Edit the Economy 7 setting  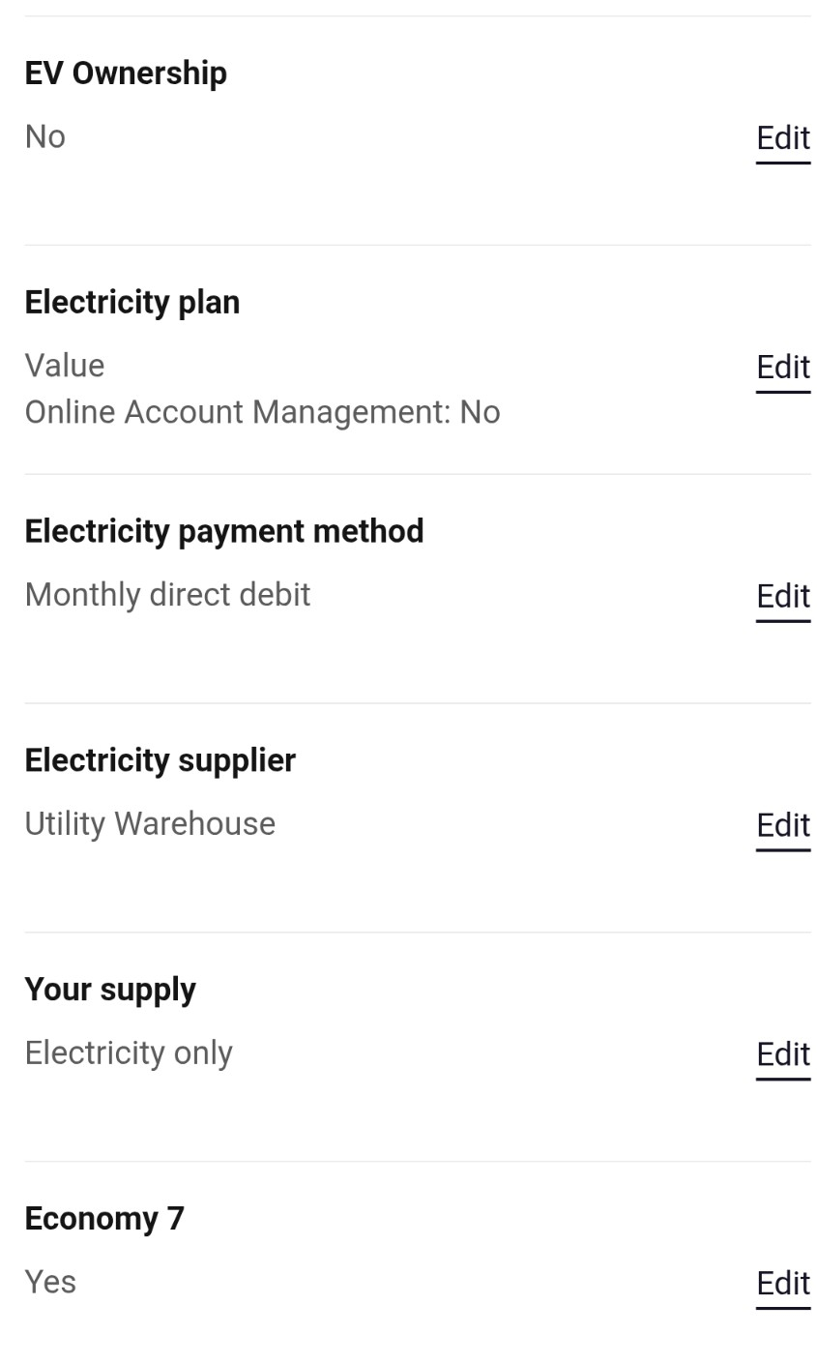782,1284
